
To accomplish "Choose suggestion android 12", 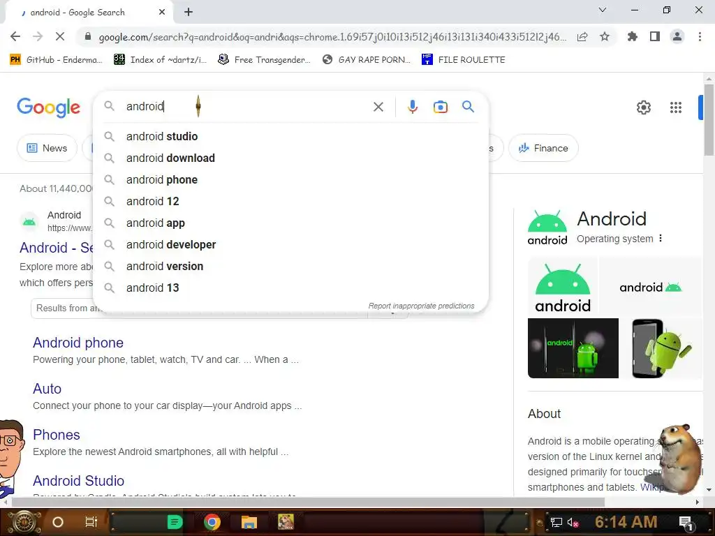I will tap(290, 202).
